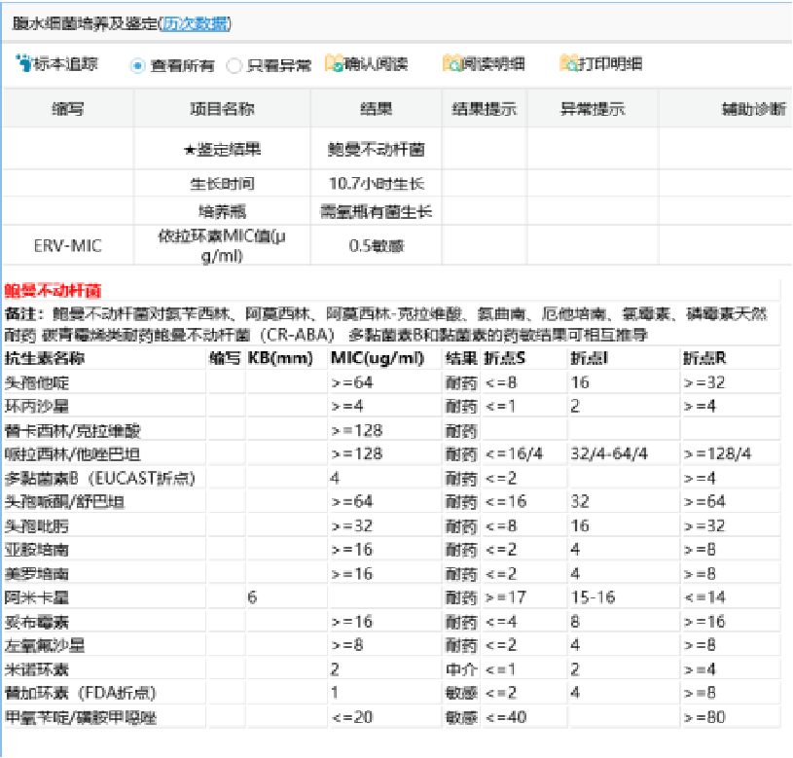This screenshot has height=758, width=793.
Task: Select the 米诺环素 antibiotic row
Action: 37,669
